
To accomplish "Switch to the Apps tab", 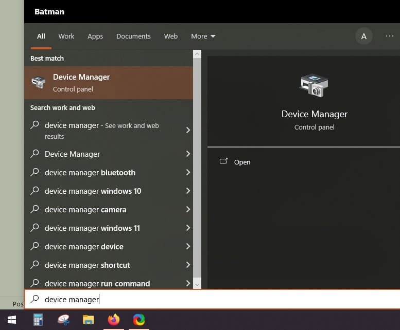I will (95, 36).
